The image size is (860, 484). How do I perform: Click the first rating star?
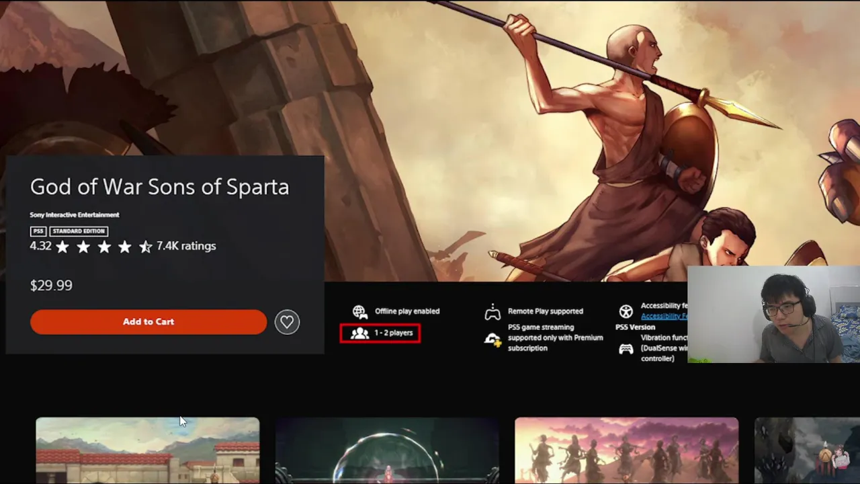pyautogui.click(x=62, y=247)
